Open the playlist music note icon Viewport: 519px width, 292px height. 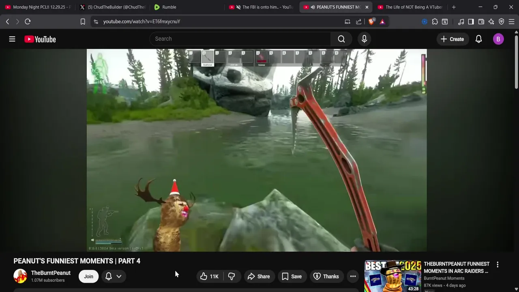point(461,21)
